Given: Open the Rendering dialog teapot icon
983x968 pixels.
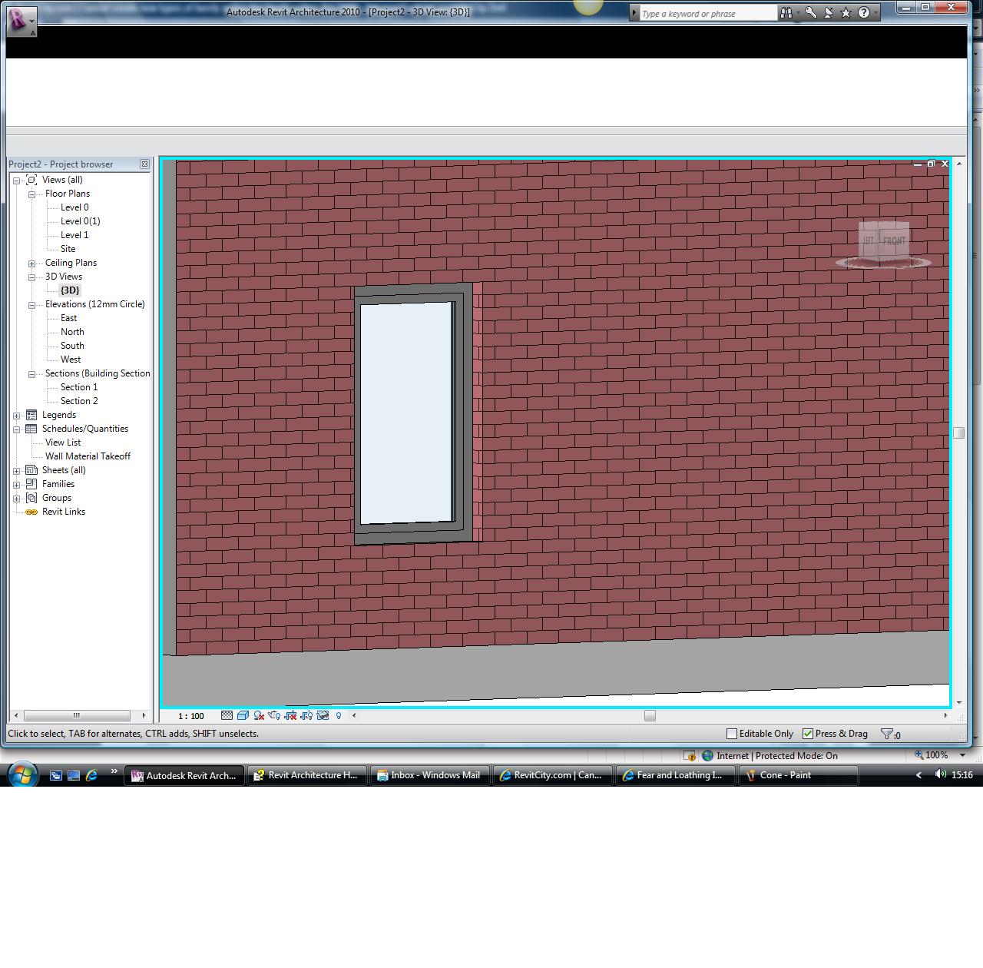Looking at the screenshot, I should click(x=274, y=715).
